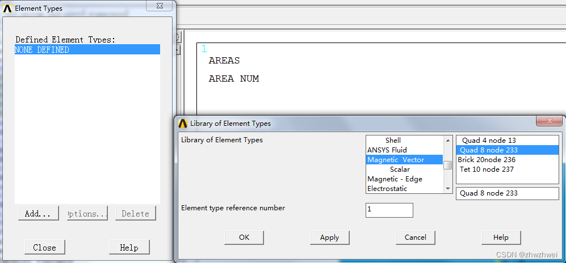Choose ANSYS Fluid category
Image resolution: width=566 pixels, height=263 pixels.
click(387, 150)
